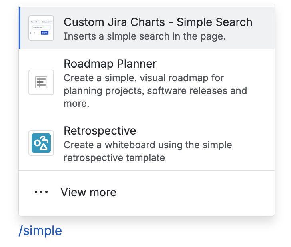Click the Roadmap Planner gantt icon
The height and width of the screenshot is (247, 291).
tap(41, 82)
